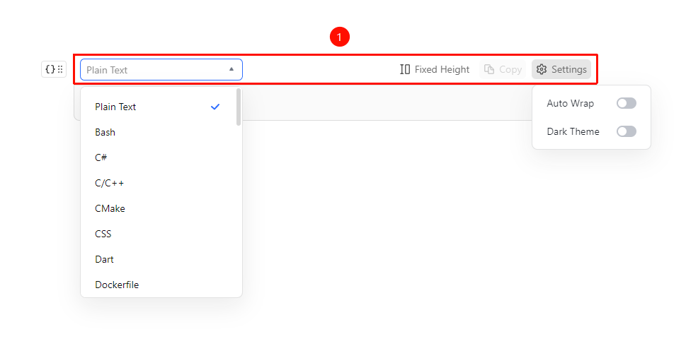Screen dimensions: 686x346
Task: Click the drag handle dots icon
Action: click(x=60, y=69)
